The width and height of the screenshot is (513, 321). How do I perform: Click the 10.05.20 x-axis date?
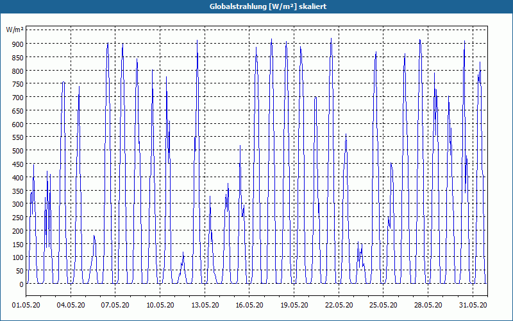(160, 305)
